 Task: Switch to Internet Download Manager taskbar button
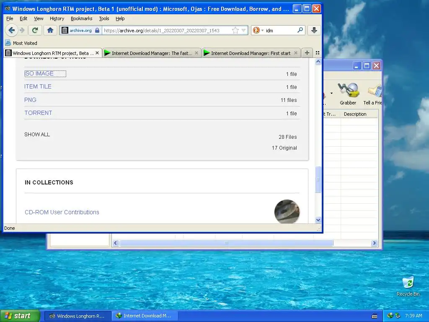145,316
